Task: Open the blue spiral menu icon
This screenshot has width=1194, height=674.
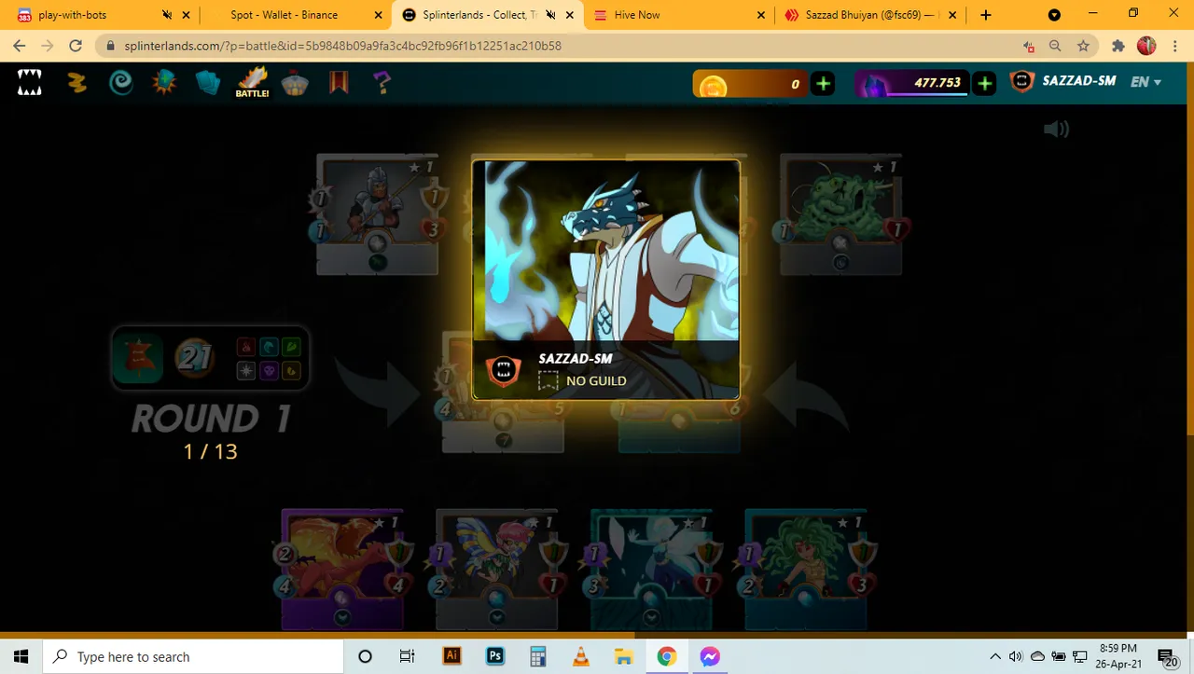Action: (121, 82)
